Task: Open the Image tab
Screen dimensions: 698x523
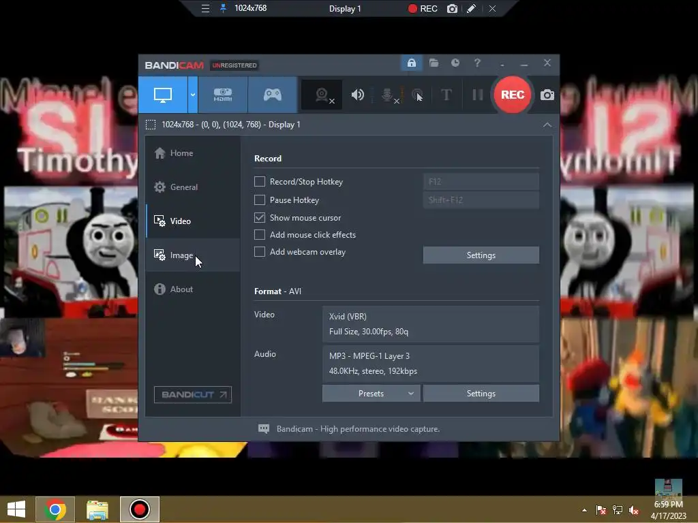Action: (x=193, y=255)
